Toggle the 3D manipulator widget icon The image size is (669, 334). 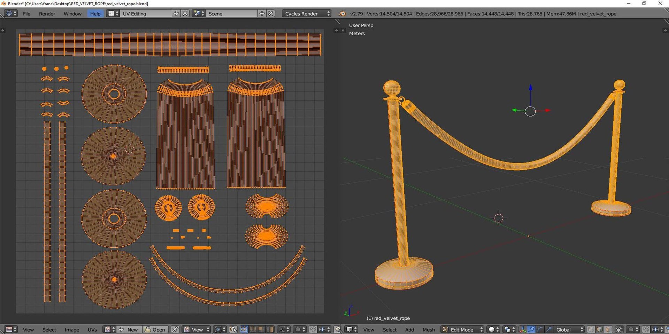point(523,329)
